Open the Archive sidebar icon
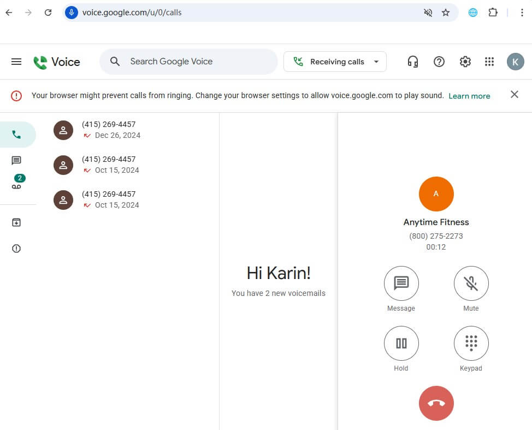The height and width of the screenshot is (430, 532). [x=16, y=222]
